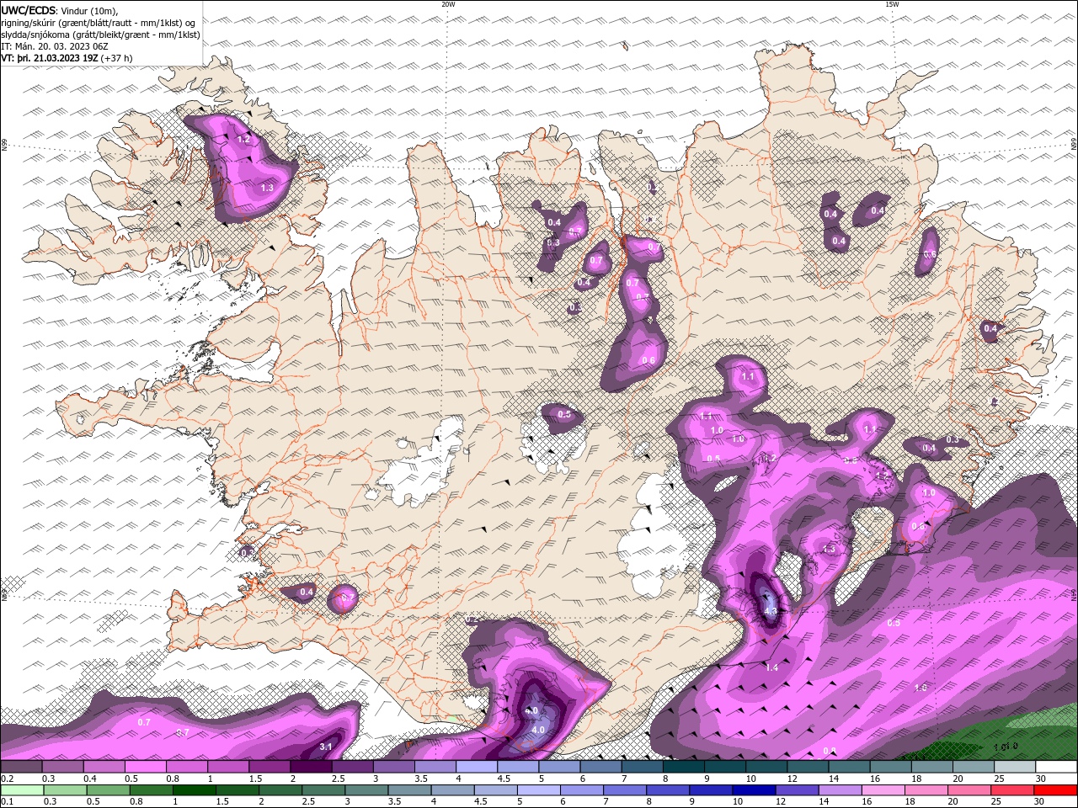Viewport: 1078px width, 808px height.
Task: Pick lower legend swatch between 4 and 4.5
Action: (x=453, y=790)
